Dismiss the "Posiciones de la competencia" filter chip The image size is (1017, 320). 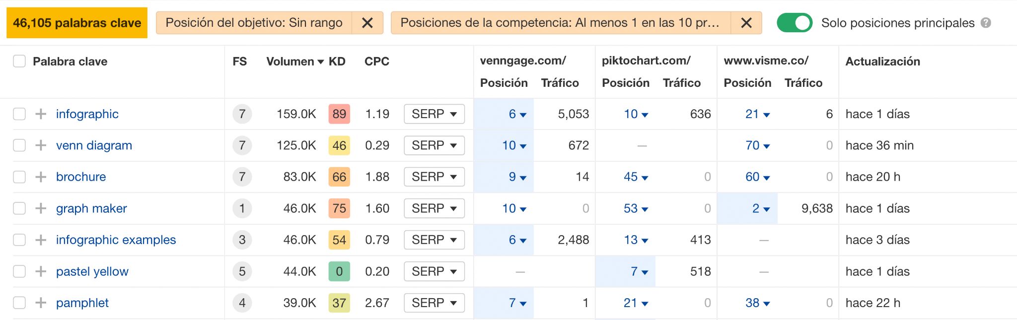pyautogui.click(x=746, y=22)
